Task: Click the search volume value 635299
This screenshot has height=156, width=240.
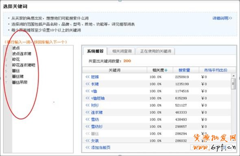Action: [x=181, y=98]
